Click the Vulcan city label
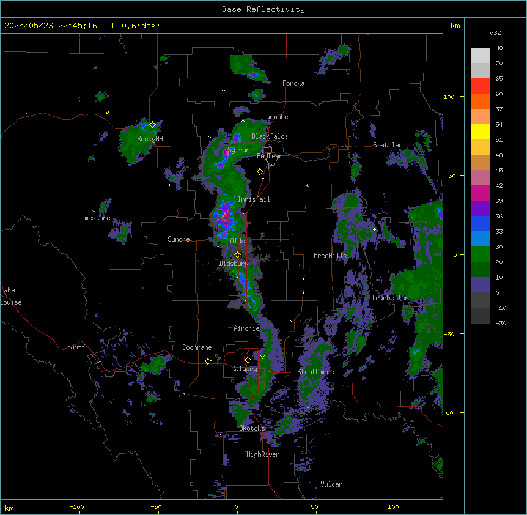 point(332,485)
